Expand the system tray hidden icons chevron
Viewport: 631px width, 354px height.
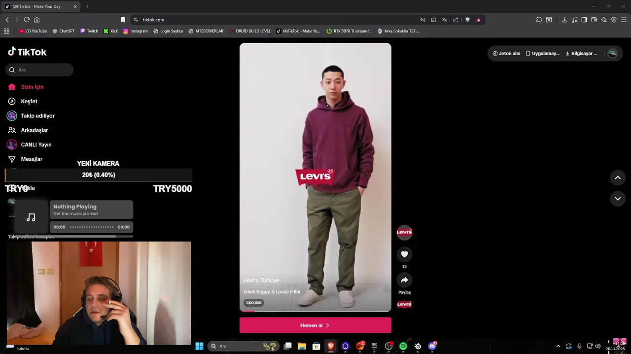click(558, 346)
